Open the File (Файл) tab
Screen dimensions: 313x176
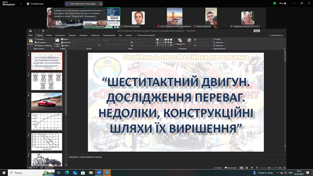pos(31,35)
